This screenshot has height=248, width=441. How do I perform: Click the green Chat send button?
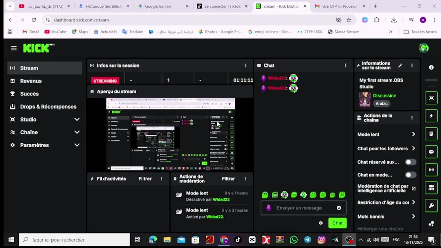tap(337, 223)
